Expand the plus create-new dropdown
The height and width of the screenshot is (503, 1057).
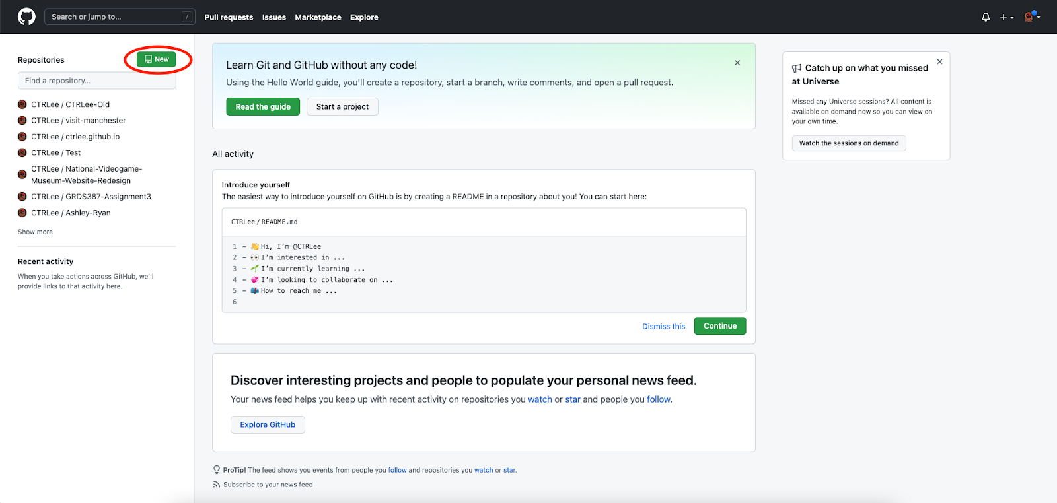(1007, 17)
